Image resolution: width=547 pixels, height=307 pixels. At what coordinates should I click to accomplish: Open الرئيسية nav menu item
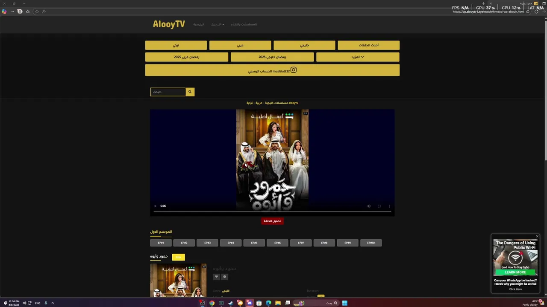199,24
